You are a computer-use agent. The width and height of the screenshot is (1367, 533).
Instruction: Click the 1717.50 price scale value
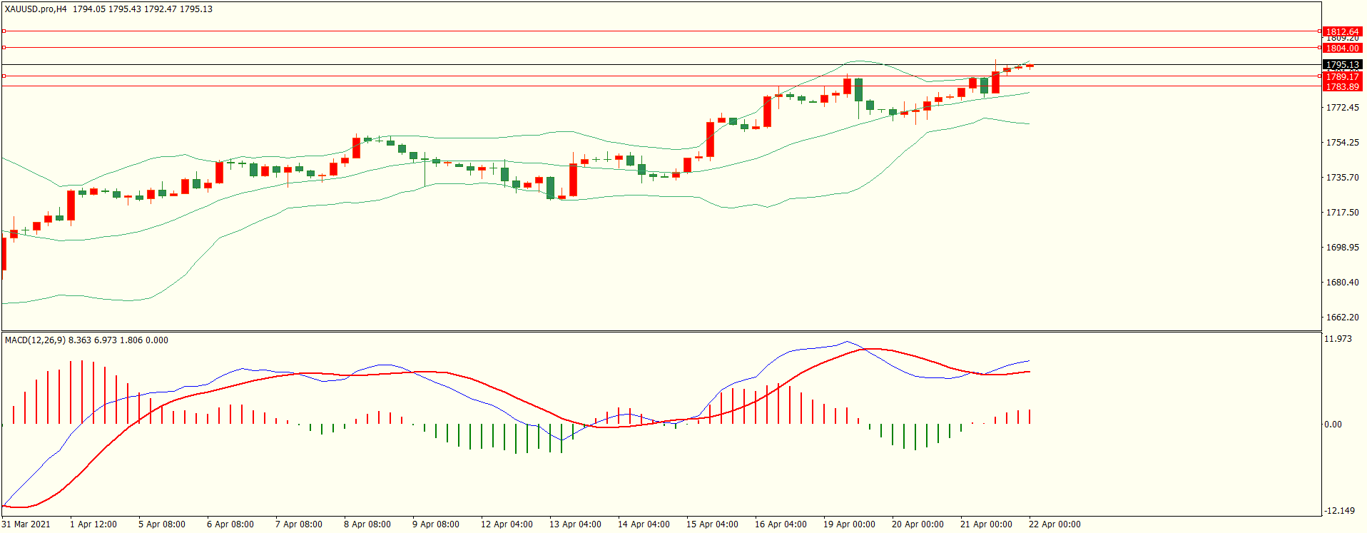click(1342, 213)
